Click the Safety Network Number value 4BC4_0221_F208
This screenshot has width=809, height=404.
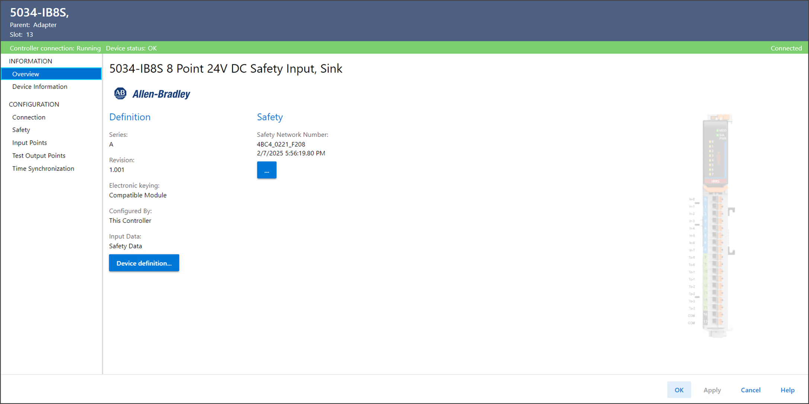(281, 144)
